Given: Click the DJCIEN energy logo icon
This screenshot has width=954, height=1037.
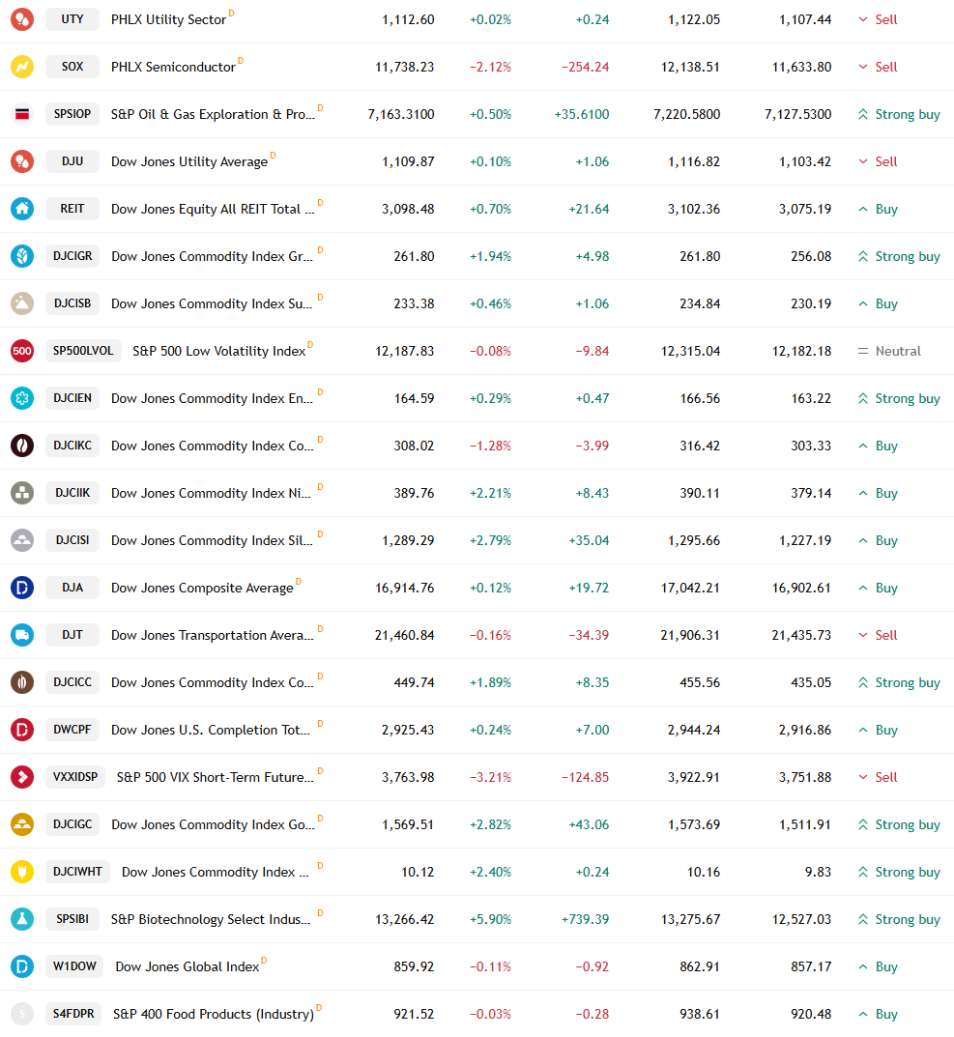Looking at the screenshot, I should click(x=22, y=398).
